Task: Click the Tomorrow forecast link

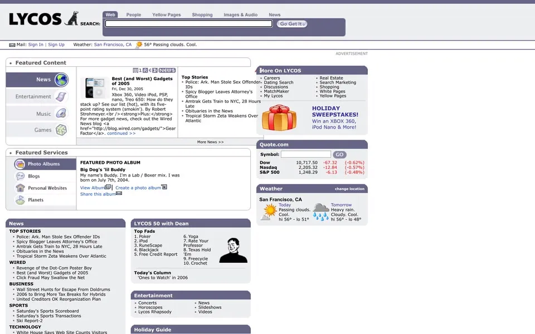Action: pyautogui.click(x=341, y=205)
